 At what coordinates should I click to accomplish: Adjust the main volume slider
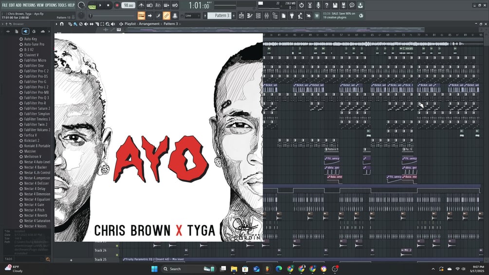point(112,16)
